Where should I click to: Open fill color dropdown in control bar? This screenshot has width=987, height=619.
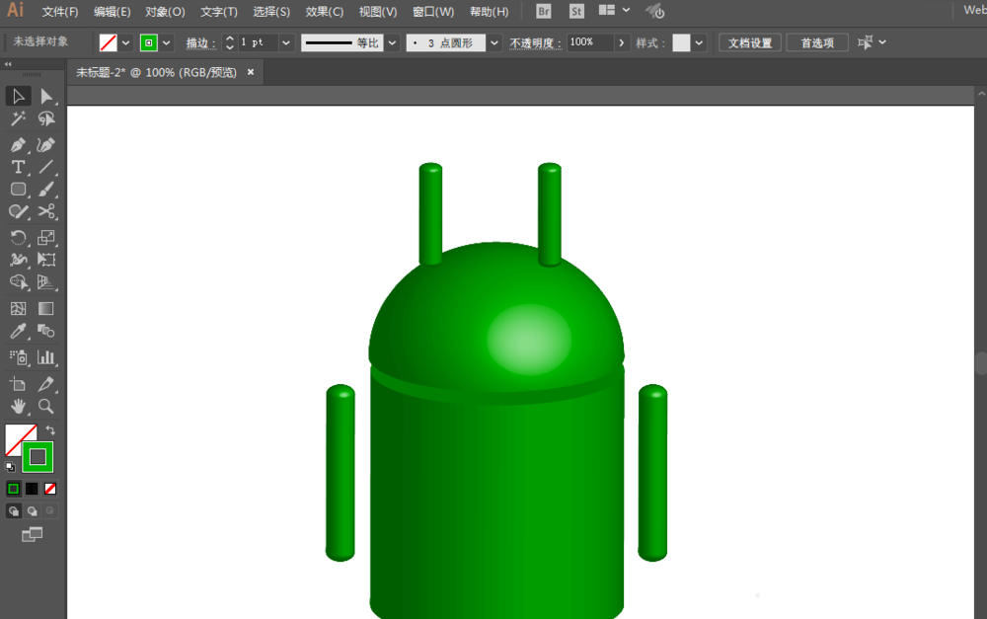pos(125,42)
